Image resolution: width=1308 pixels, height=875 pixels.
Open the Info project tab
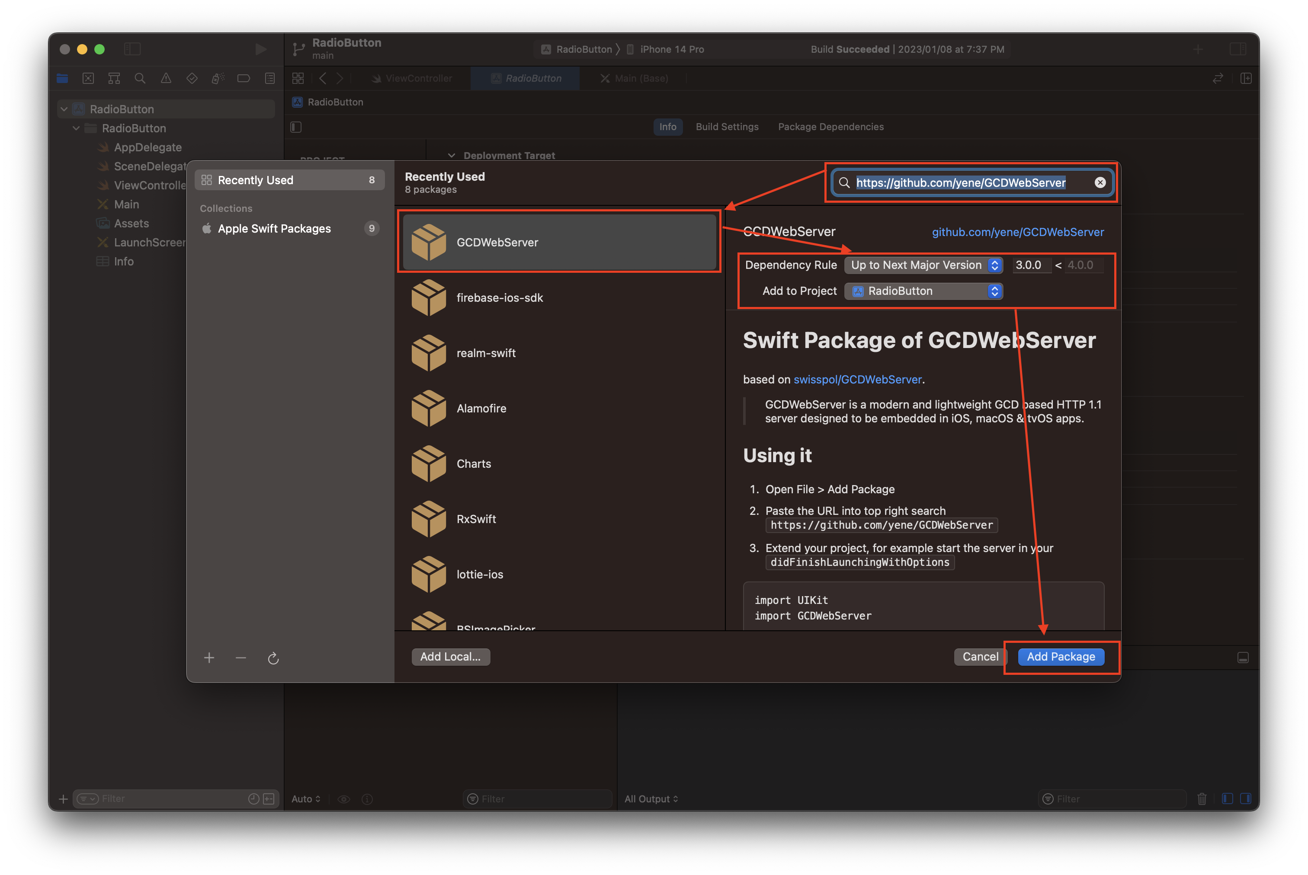(x=668, y=127)
